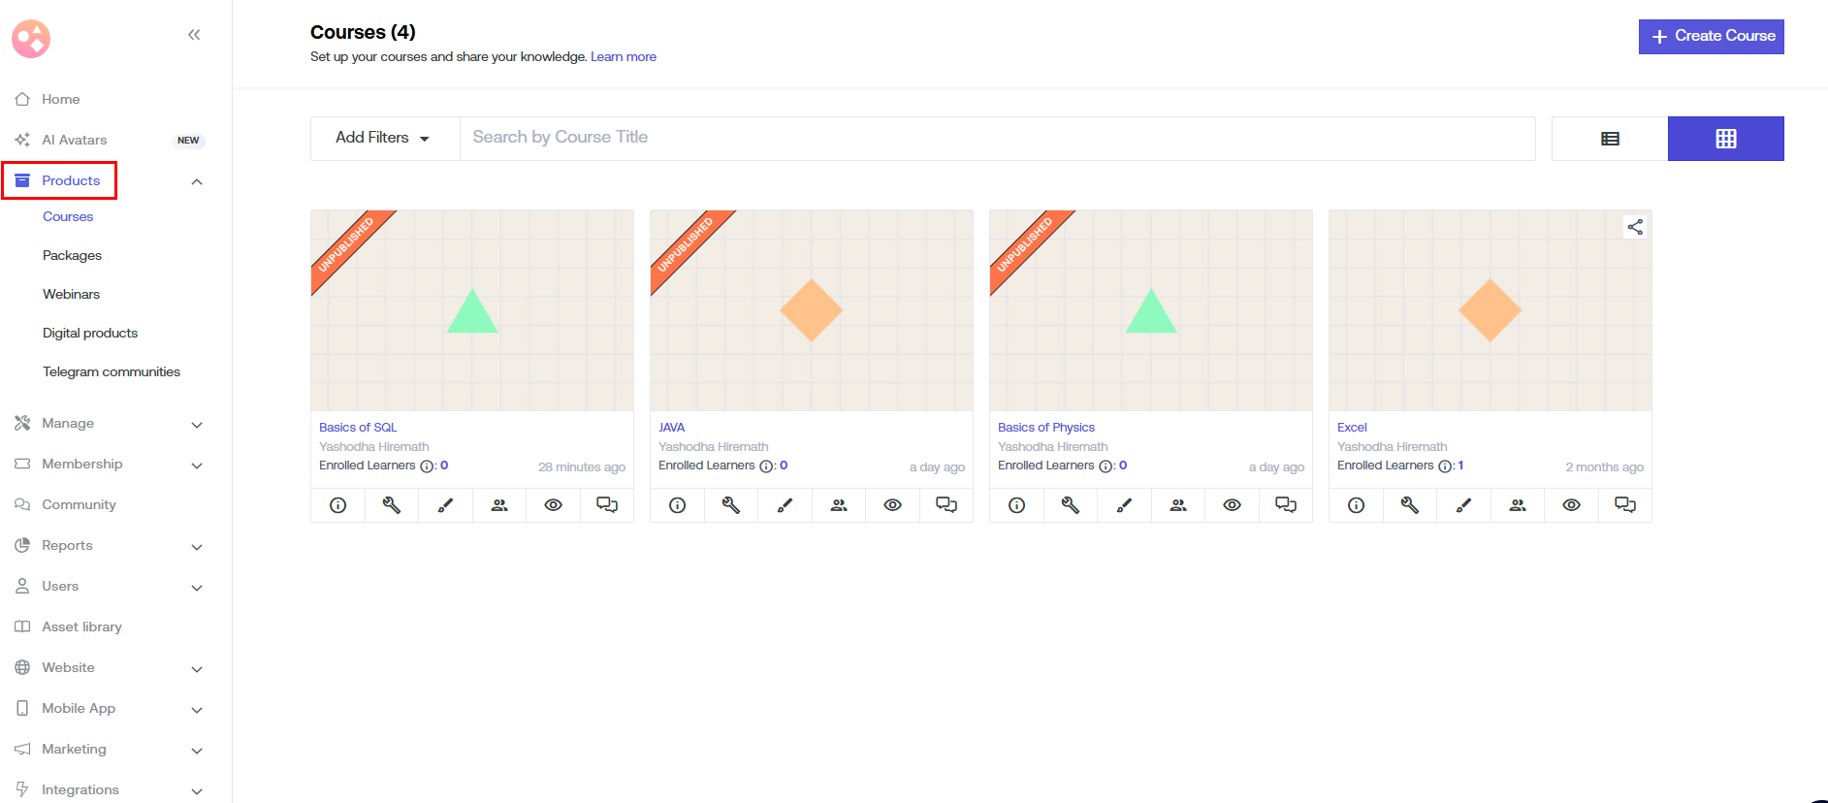Collapse the sidebar with double-chevron icon

point(194,35)
